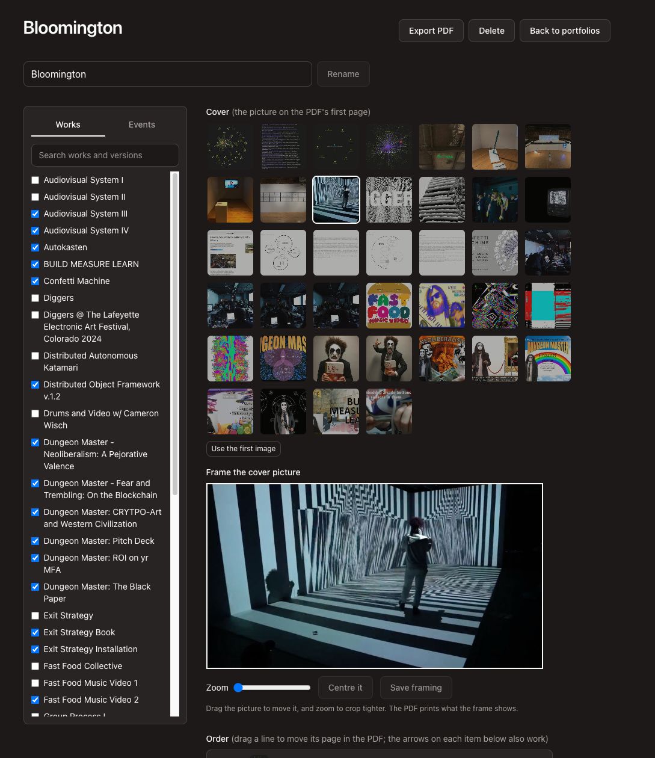655x758 pixels.
Task: Select the Neoliberalism cover thumbnail
Action: tap(442, 359)
